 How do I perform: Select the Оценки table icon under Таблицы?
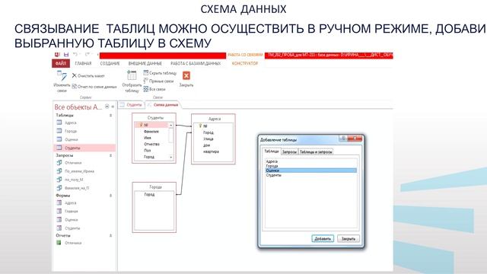(x=59, y=139)
